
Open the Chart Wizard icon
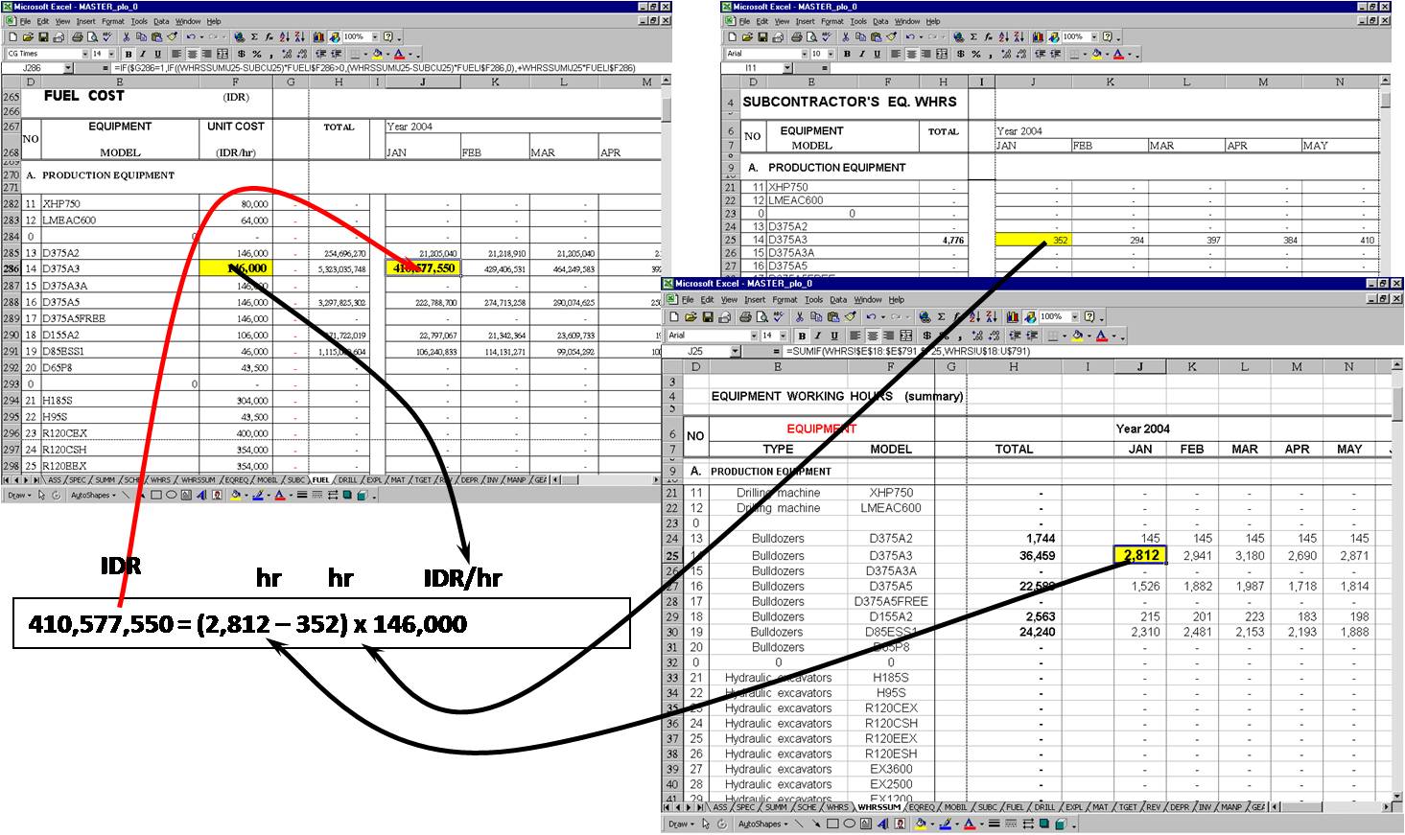(319, 38)
